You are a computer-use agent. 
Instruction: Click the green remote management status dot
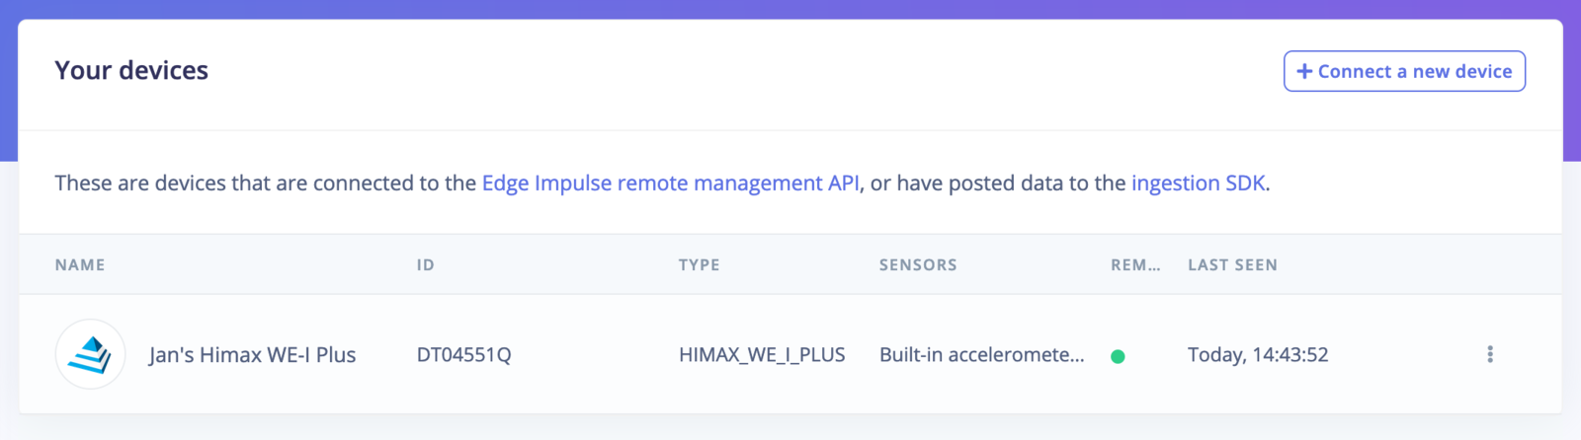click(x=1118, y=356)
